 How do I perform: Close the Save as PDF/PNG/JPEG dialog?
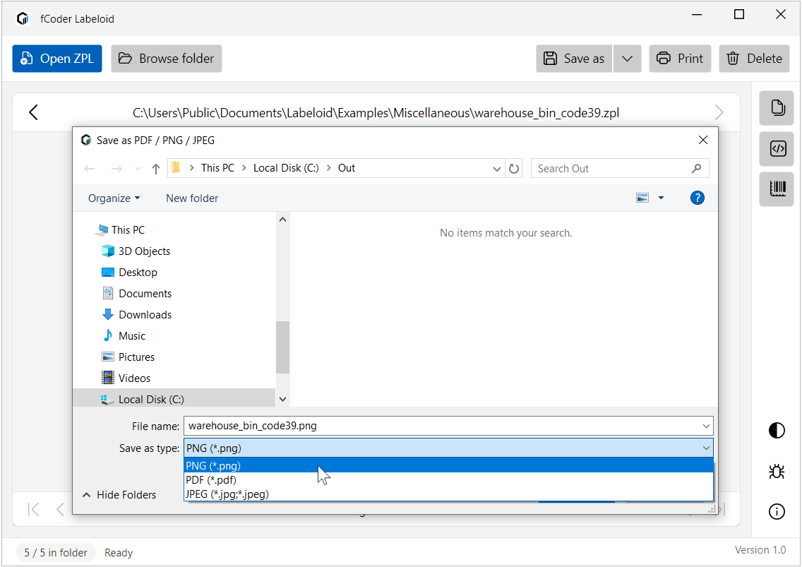tap(702, 140)
